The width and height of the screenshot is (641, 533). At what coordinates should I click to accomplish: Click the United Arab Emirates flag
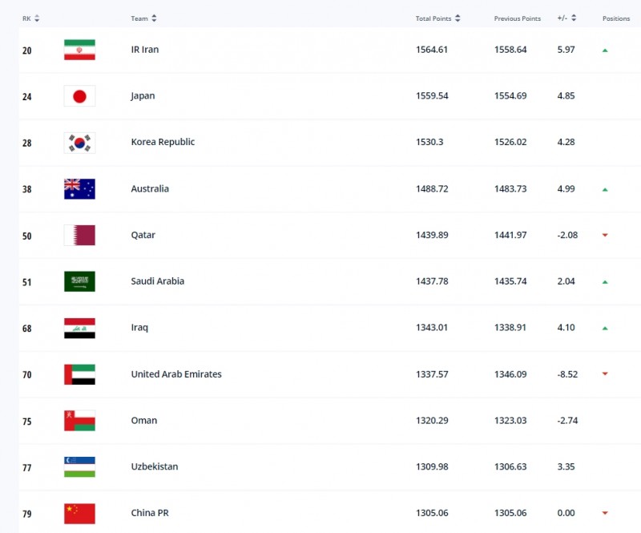click(x=79, y=374)
